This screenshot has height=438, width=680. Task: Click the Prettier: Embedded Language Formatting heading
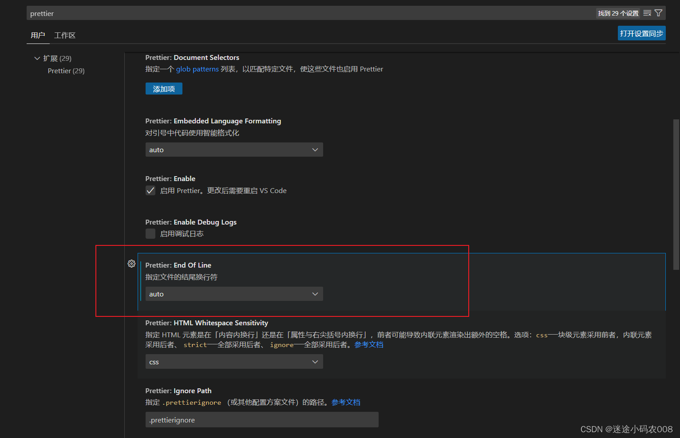coord(213,121)
